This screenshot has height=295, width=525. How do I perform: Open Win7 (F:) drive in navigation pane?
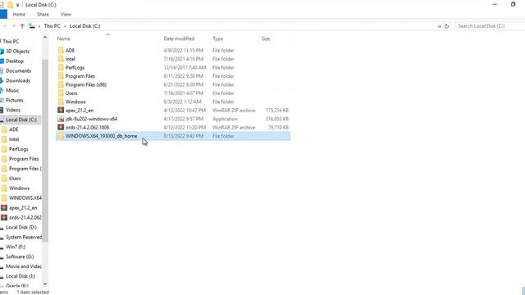pos(16,247)
